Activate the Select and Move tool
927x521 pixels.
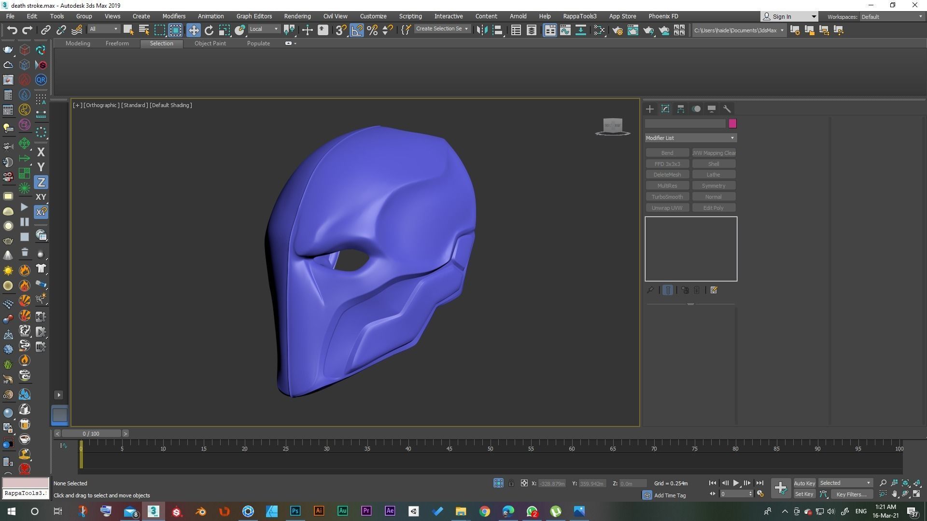click(x=193, y=30)
